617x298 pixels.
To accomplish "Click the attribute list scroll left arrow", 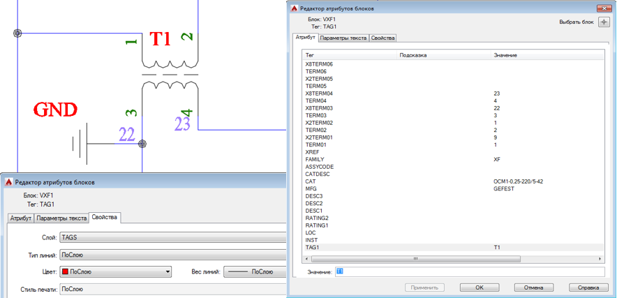I will coord(306,259).
